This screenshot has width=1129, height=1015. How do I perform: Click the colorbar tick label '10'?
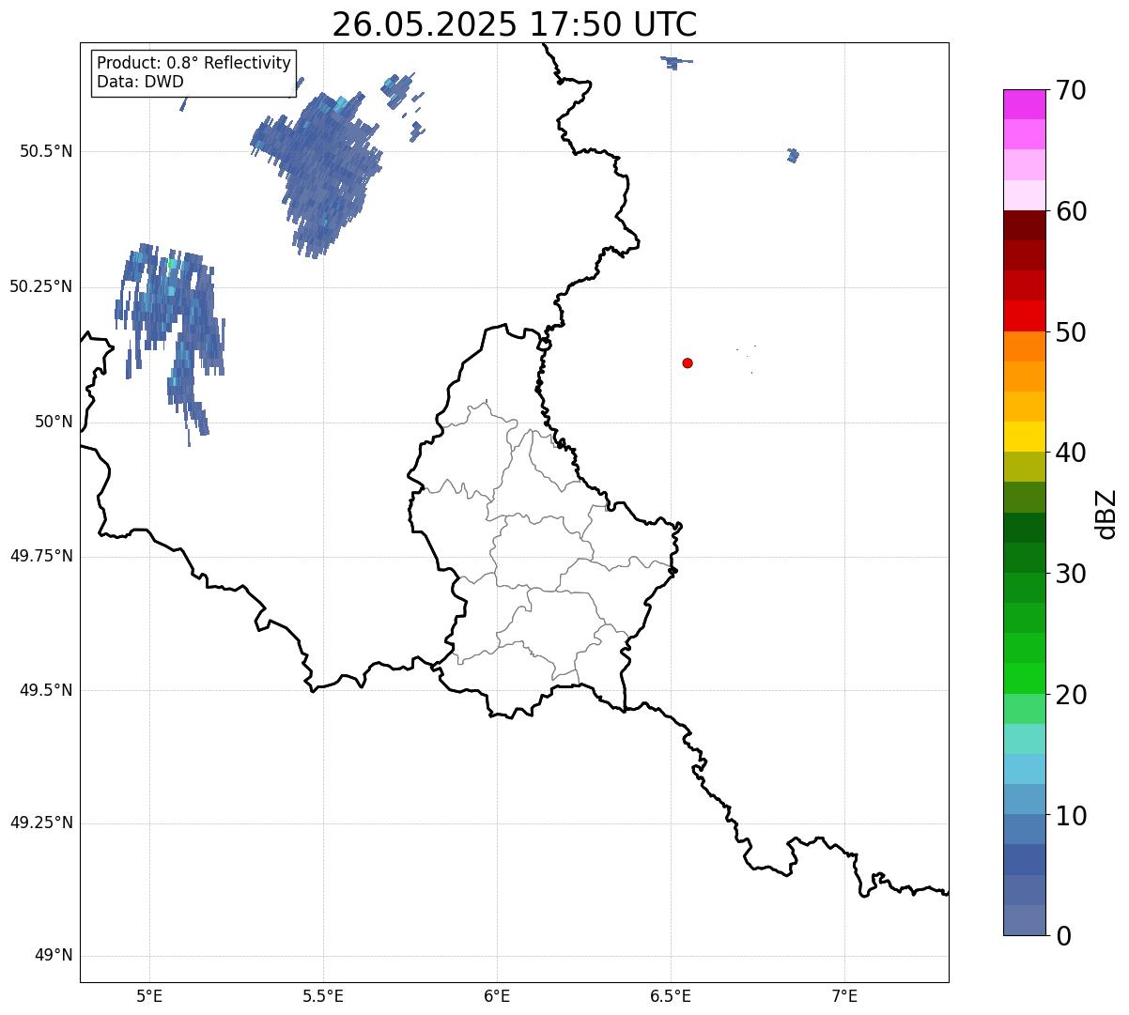click(1071, 816)
